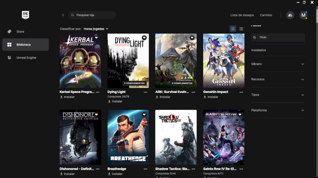Viewport: 318px width, 178px height.
Task: Open the friends list icon
Action: [290, 15]
